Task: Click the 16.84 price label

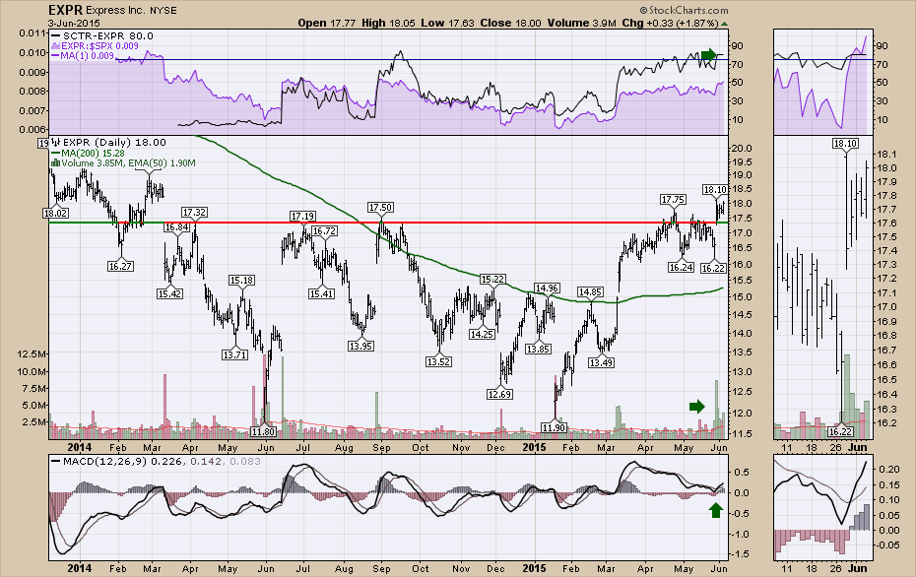Action: (x=177, y=226)
